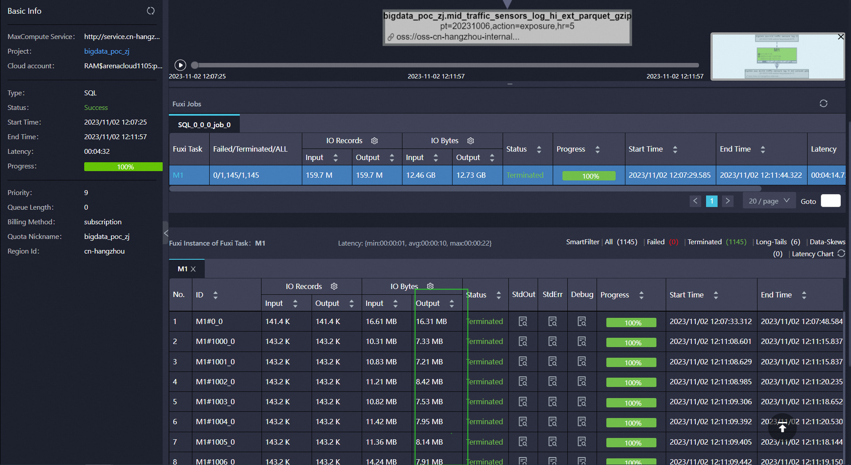Viewport: 851px width, 465px height.
Task: Select the M1 instance tab
Action: tap(182, 269)
